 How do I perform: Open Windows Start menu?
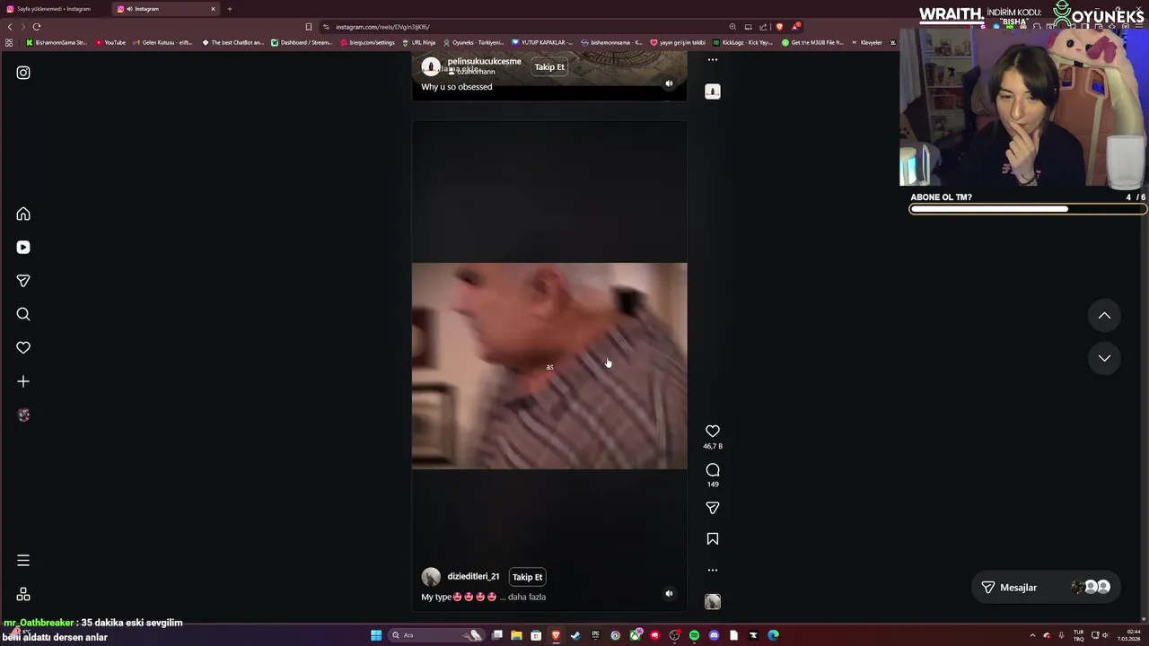[376, 635]
